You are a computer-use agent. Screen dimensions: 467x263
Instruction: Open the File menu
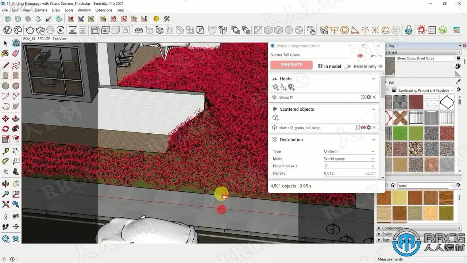tap(5, 10)
